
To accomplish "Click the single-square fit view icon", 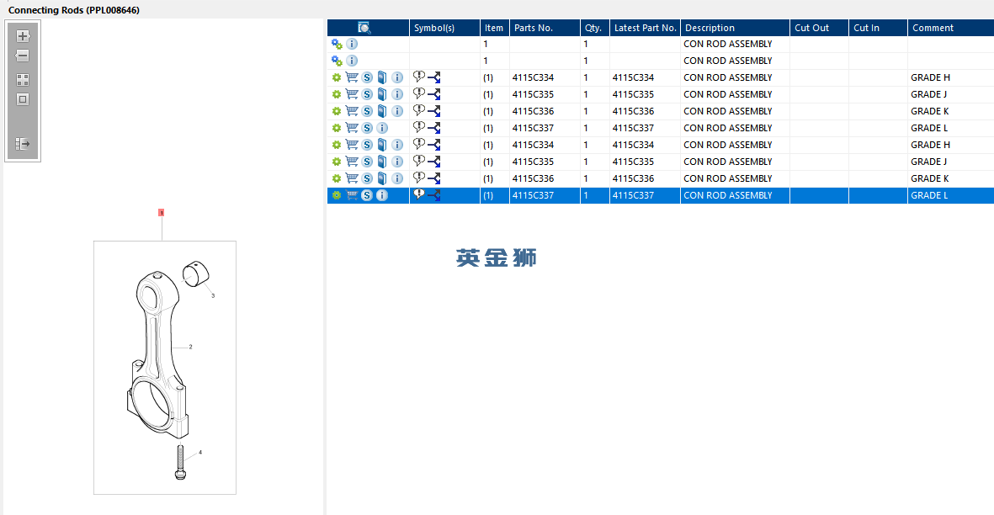I will tap(23, 99).
